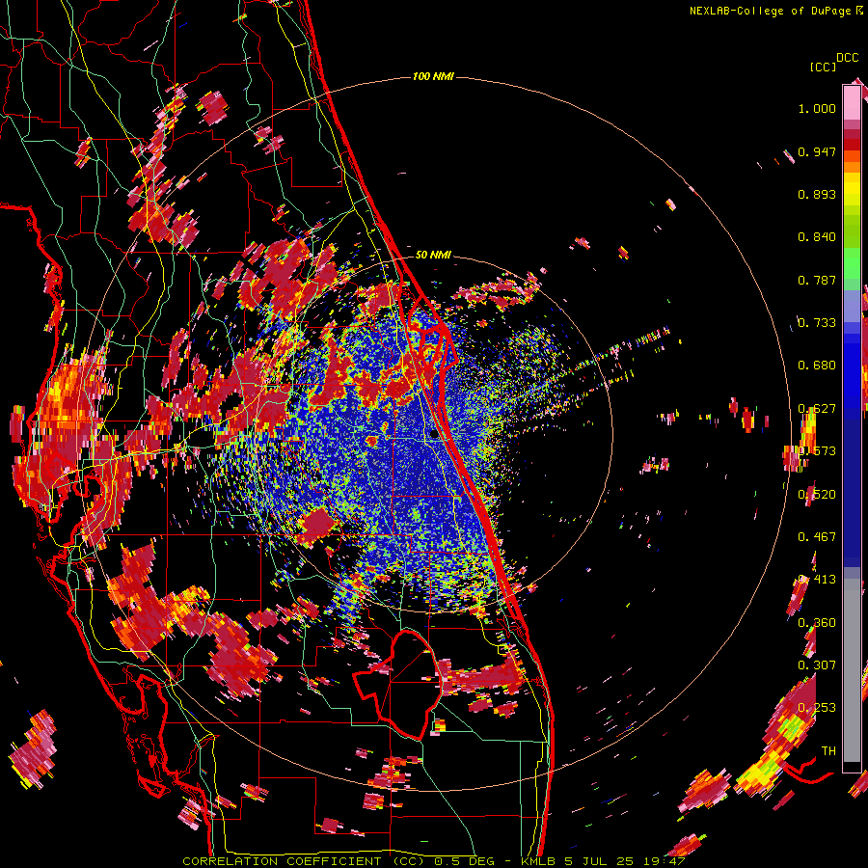
Task: Select the 0.307 scale value
Action: [817, 665]
